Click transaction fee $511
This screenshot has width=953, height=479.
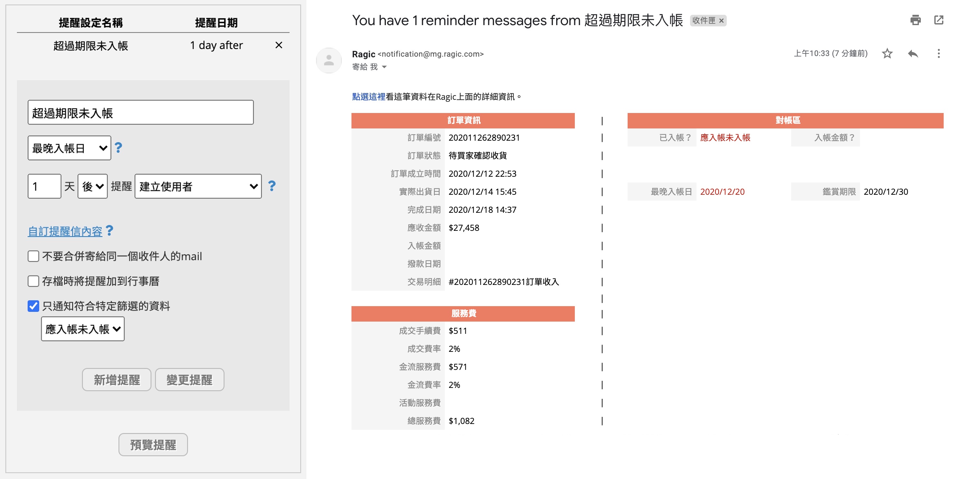pos(458,331)
